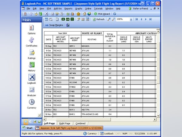Click the grid icon in report toolbar
The width and height of the screenshot is (182, 137).
[83, 19]
